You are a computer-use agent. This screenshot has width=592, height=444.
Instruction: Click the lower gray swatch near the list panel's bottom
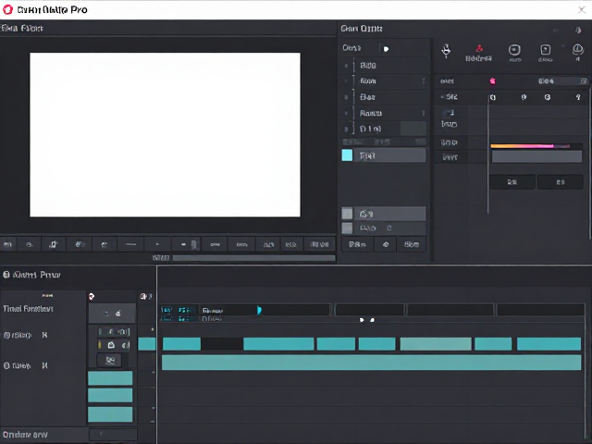point(347,228)
